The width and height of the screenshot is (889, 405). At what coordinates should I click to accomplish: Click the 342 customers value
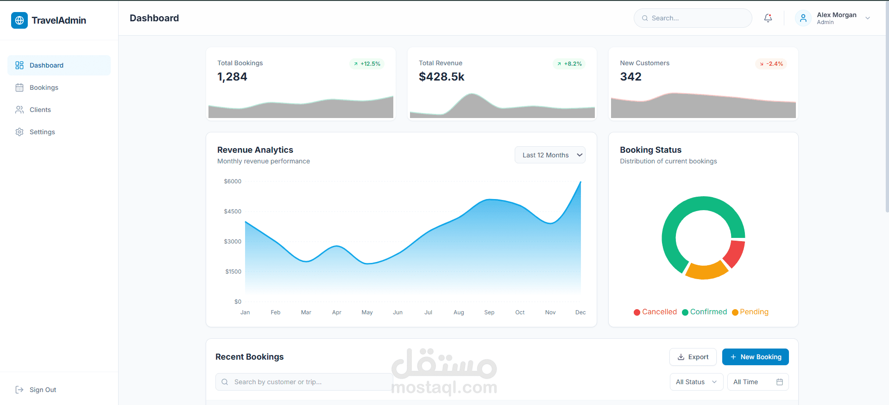[x=631, y=77]
